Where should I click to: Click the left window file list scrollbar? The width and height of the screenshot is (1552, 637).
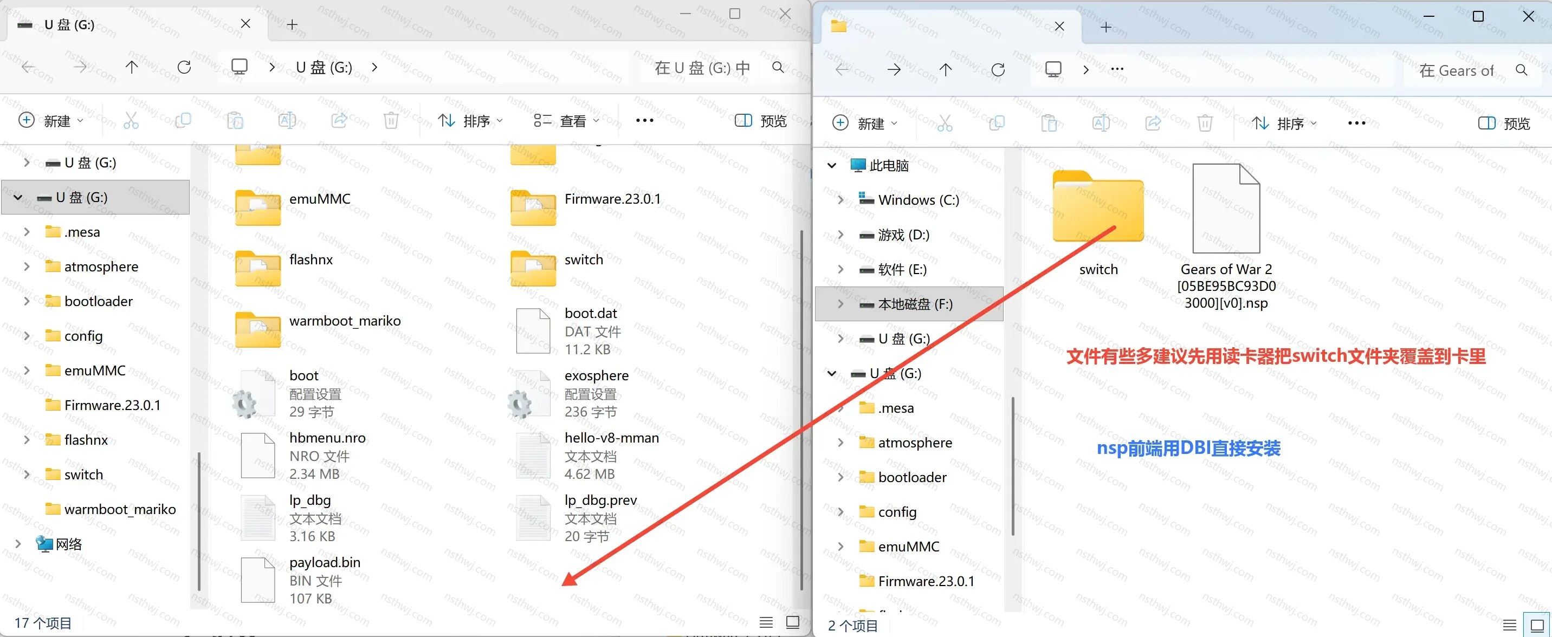tap(801, 409)
